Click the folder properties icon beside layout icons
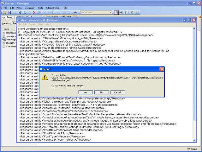The height and width of the screenshot is (152, 202). click(x=132, y=13)
